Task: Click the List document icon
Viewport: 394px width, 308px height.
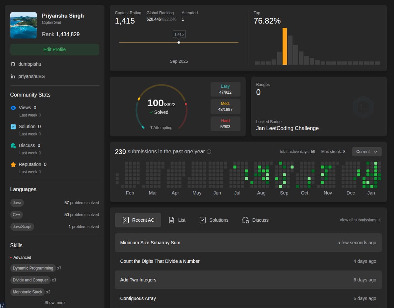Action: click(171, 220)
